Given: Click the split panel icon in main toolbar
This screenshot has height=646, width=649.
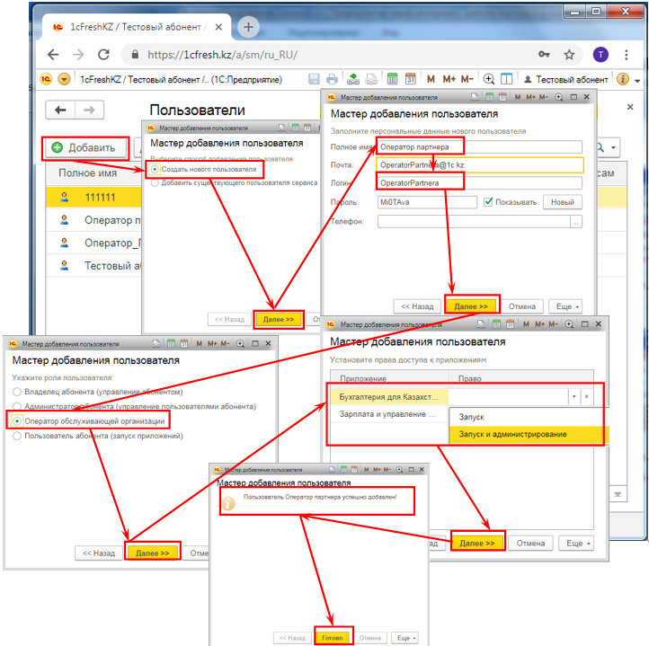Looking at the screenshot, I should (507, 79).
